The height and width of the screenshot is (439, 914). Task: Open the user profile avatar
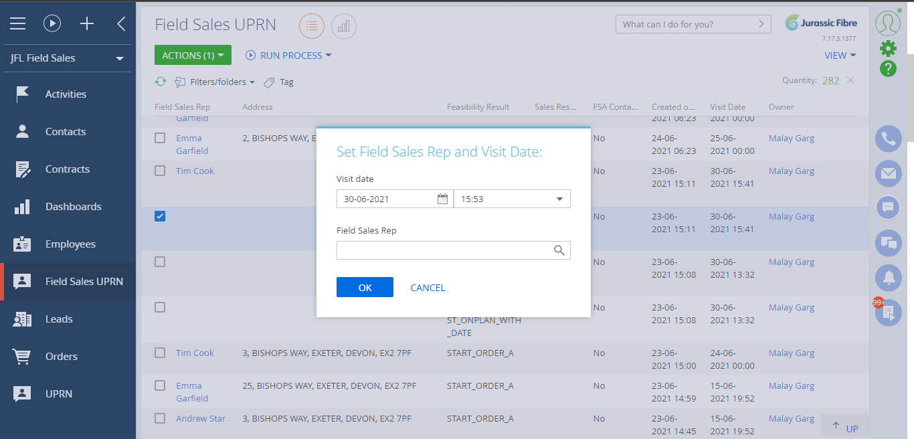pyautogui.click(x=888, y=23)
